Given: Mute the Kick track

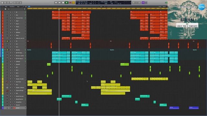Looking at the screenshot, I should click(x=11, y=15).
